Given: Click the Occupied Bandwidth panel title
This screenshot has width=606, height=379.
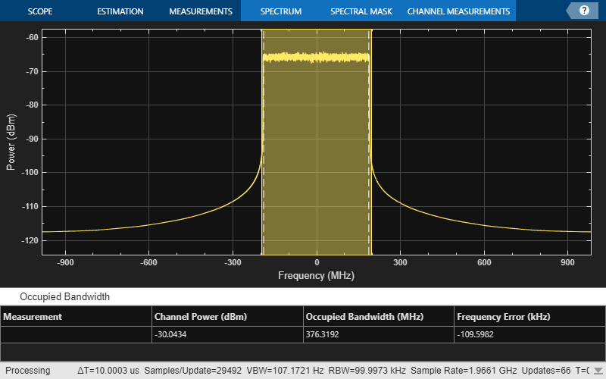Looking at the screenshot, I should point(64,297).
